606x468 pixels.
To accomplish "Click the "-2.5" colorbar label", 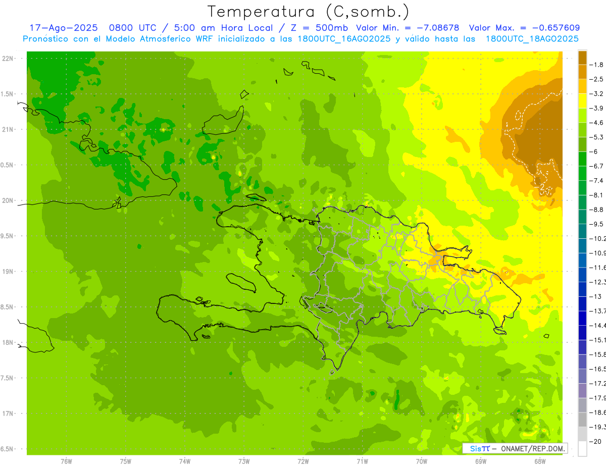I will pos(597,79).
